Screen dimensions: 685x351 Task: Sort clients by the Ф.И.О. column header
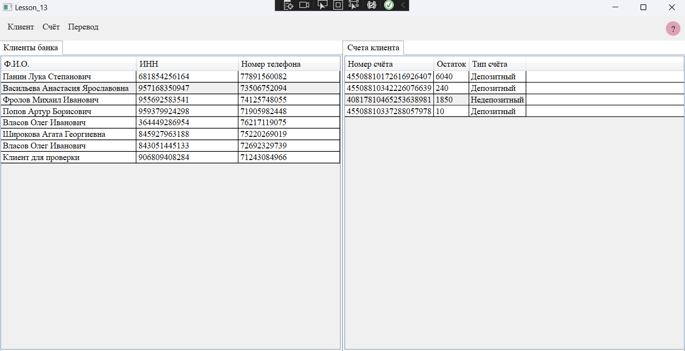(x=69, y=64)
